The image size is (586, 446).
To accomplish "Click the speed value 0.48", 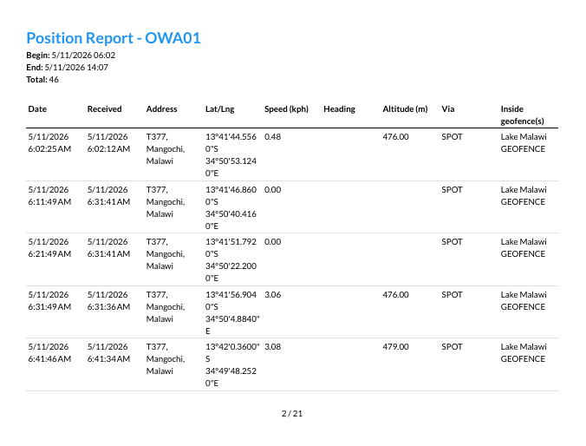I will [x=272, y=136].
